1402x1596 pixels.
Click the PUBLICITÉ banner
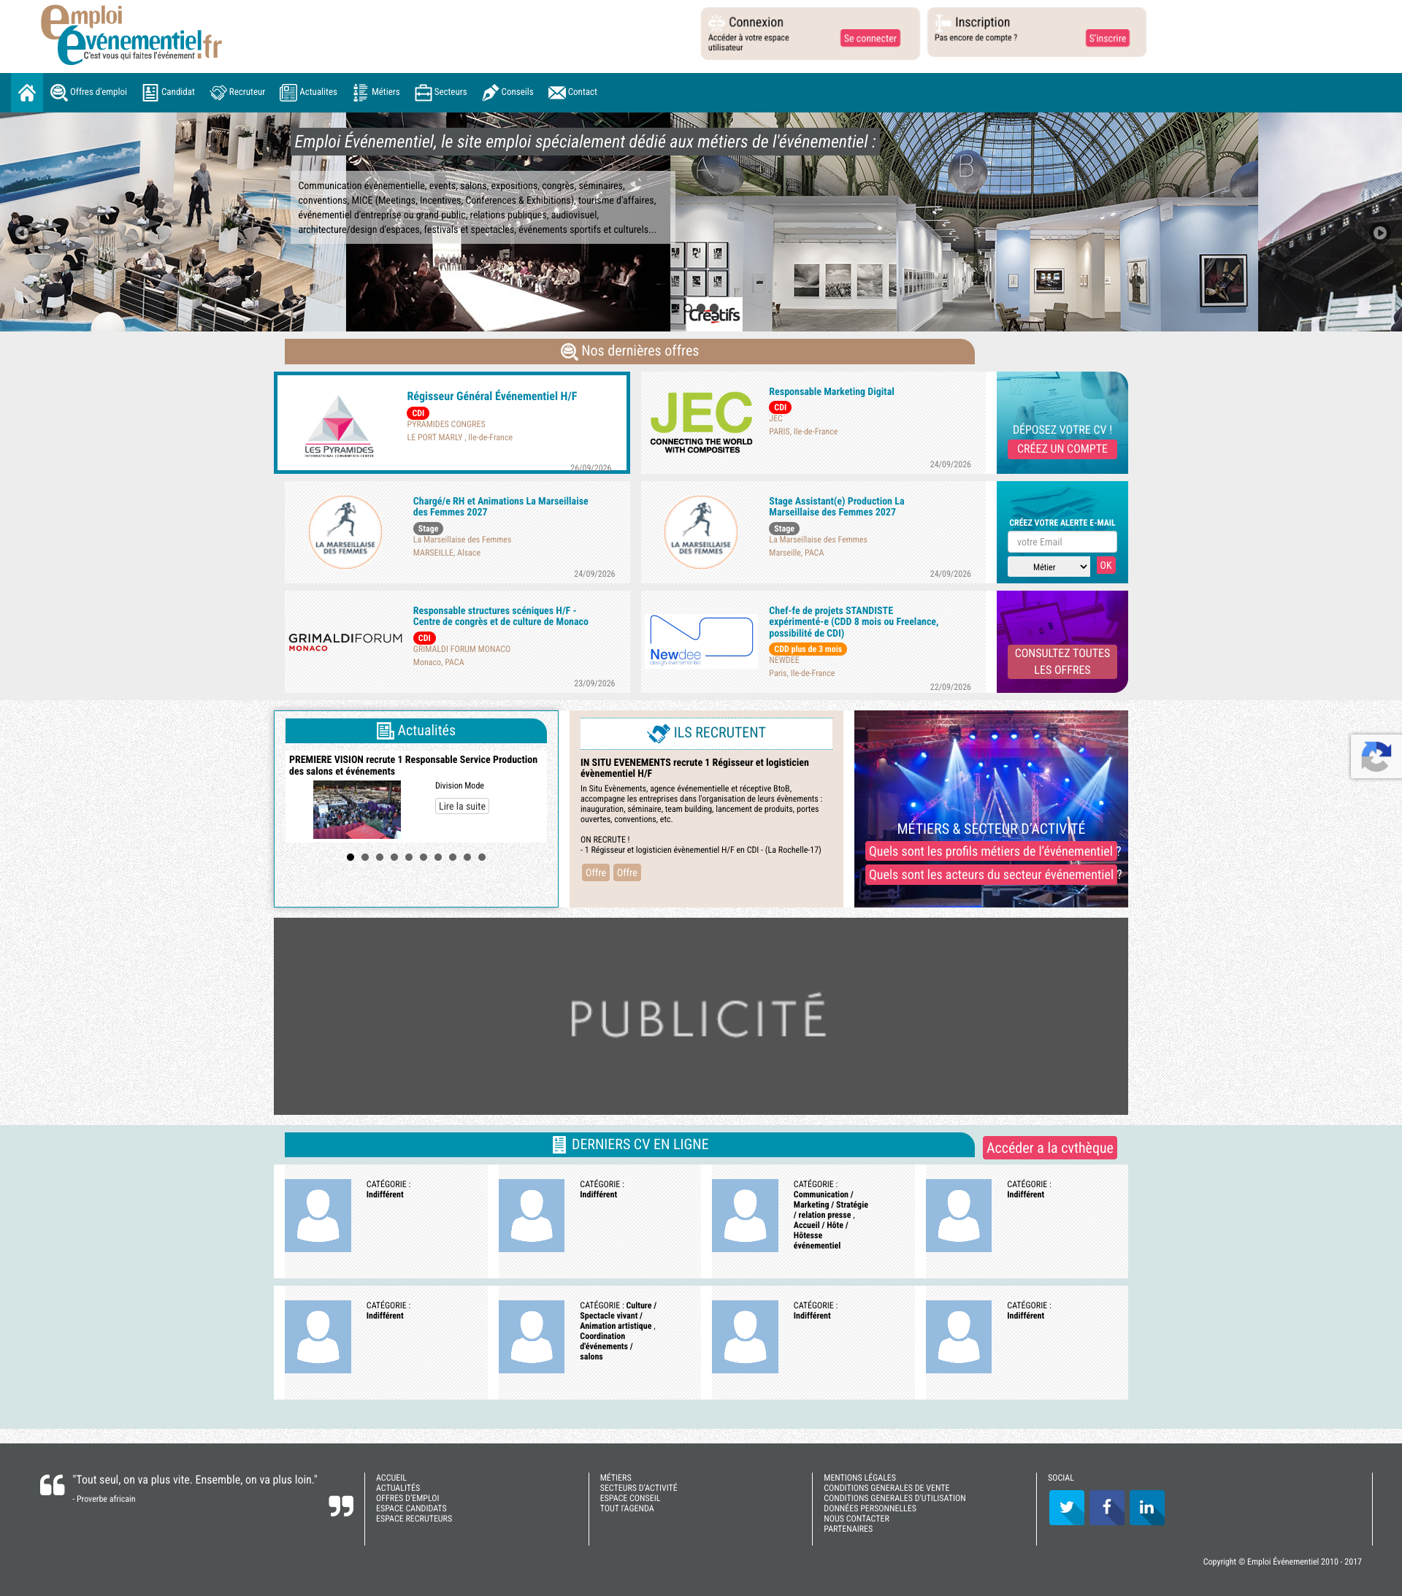pyautogui.click(x=700, y=1016)
